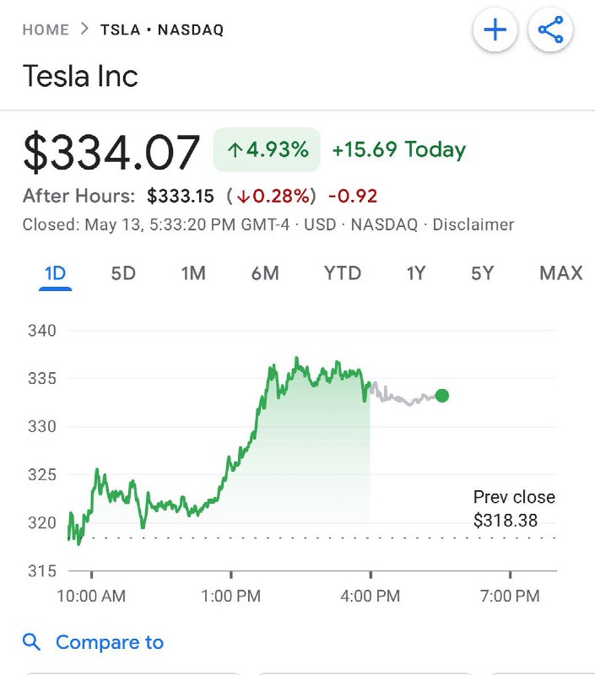
Task: Select the YTD range tab
Action: coord(341,273)
